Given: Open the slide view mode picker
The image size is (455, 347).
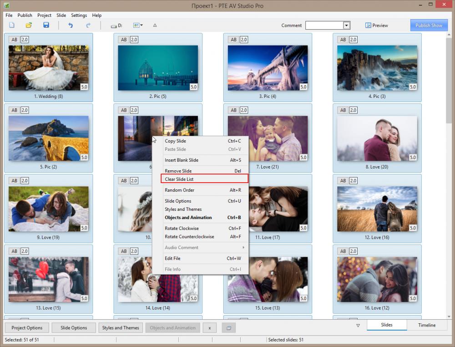Looking at the screenshot, I should point(138,25).
